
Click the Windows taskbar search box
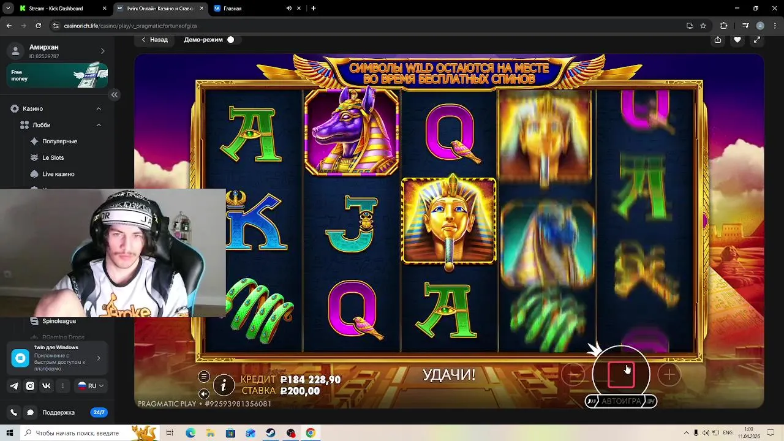[89, 433]
